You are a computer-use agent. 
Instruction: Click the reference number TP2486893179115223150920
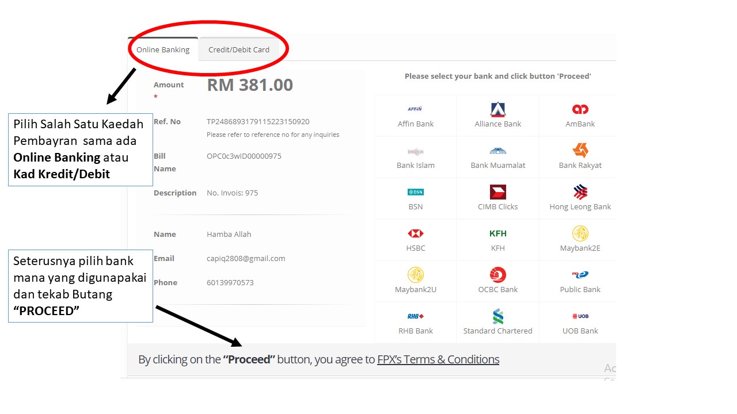point(258,121)
